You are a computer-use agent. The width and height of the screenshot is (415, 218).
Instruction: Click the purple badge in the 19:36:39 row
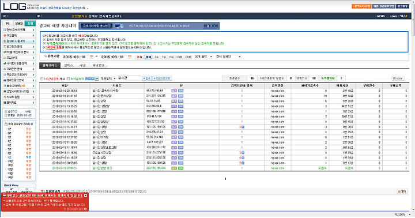coord(174,101)
